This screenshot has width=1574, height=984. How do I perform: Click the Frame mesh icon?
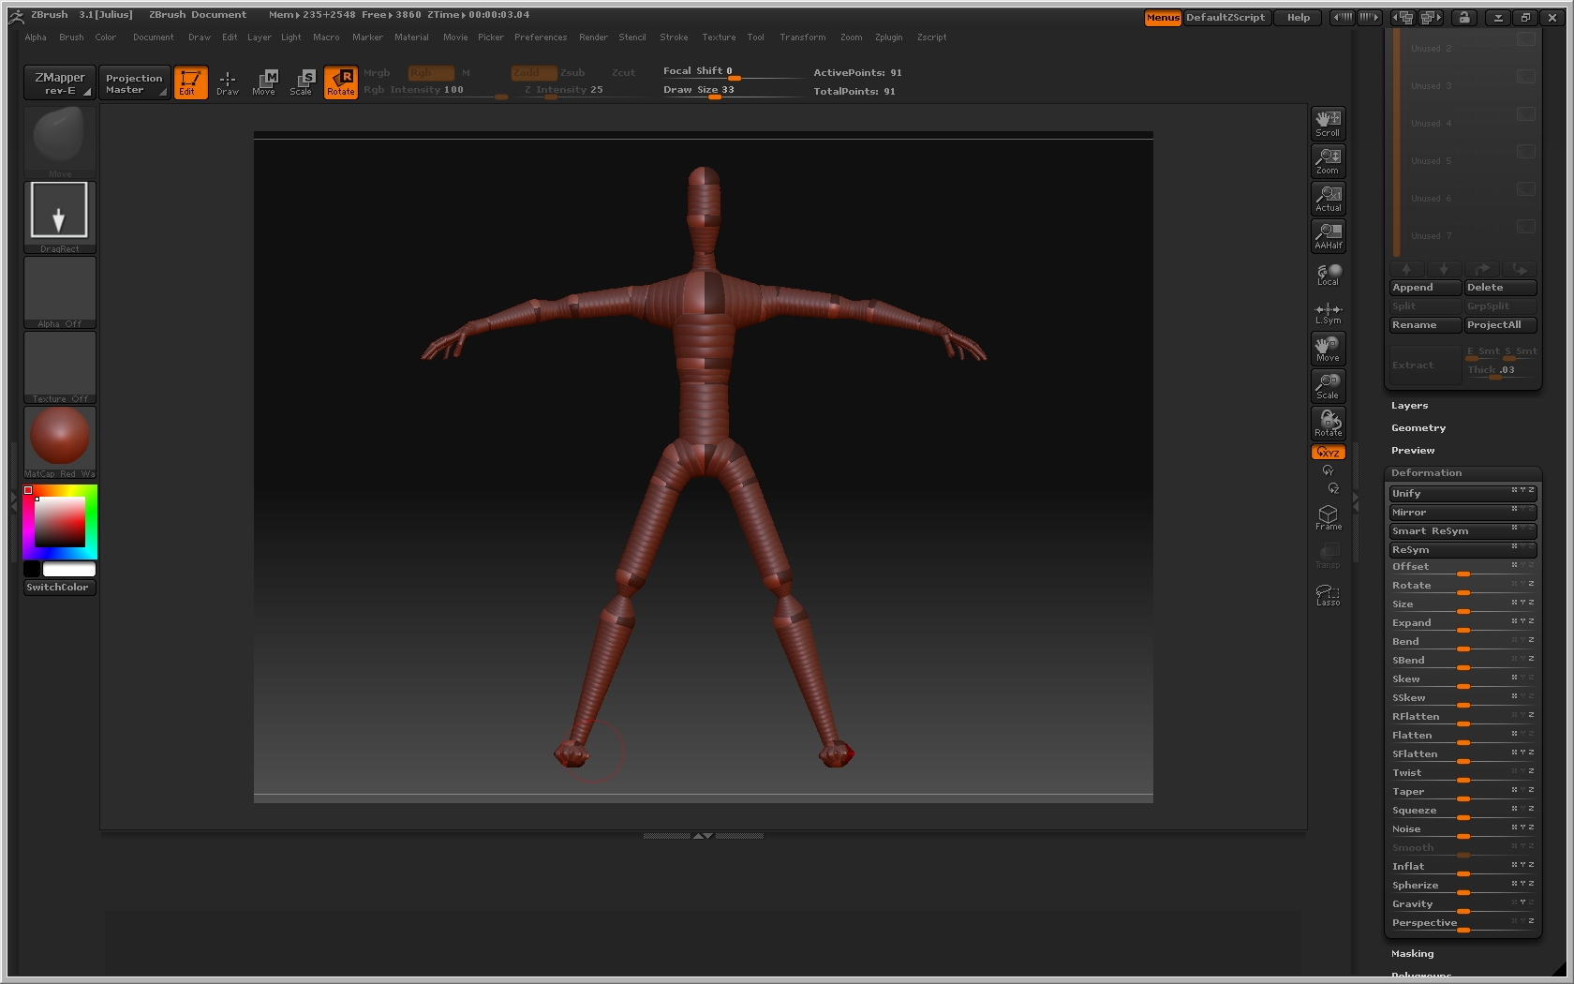click(x=1328, y=517)
